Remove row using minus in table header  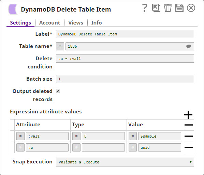189,125
